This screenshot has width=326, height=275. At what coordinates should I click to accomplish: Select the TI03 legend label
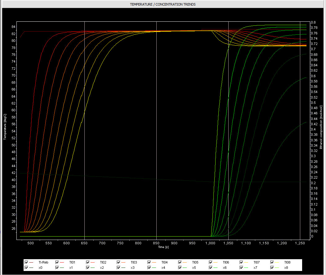(x=134, y=262)
